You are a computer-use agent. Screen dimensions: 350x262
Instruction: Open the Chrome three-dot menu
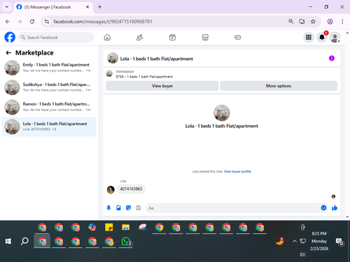342,22
